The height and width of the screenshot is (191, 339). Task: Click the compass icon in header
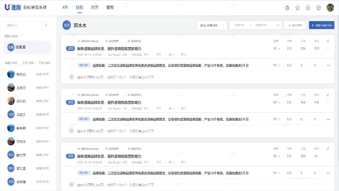pyautogui.click(x=319, y=8)
